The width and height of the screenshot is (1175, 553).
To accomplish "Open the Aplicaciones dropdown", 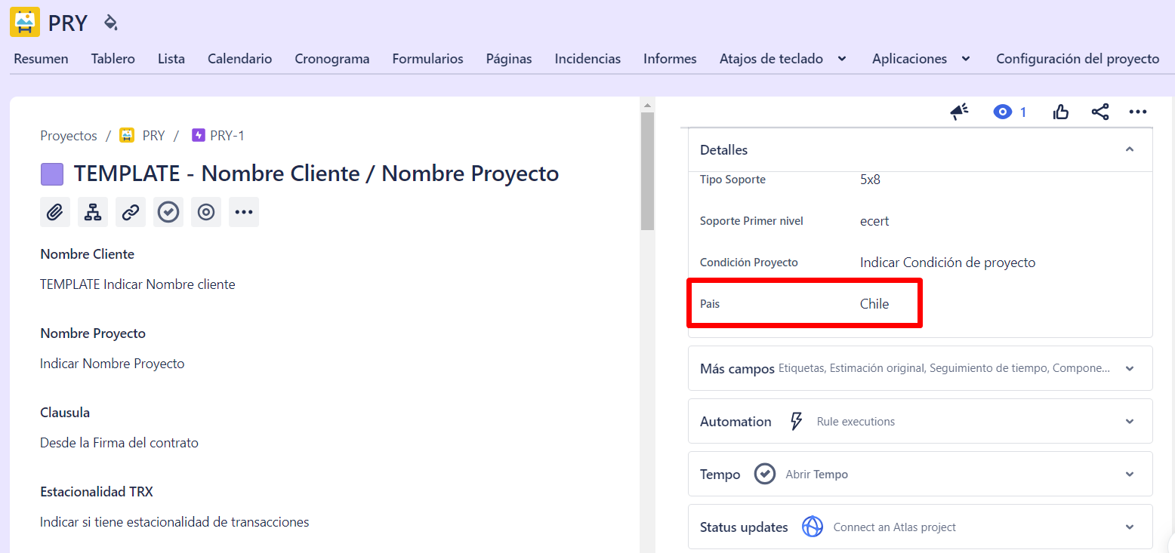I will 921,59.
